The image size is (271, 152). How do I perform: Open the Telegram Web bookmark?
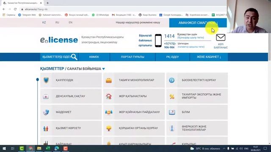click(27, 15)
